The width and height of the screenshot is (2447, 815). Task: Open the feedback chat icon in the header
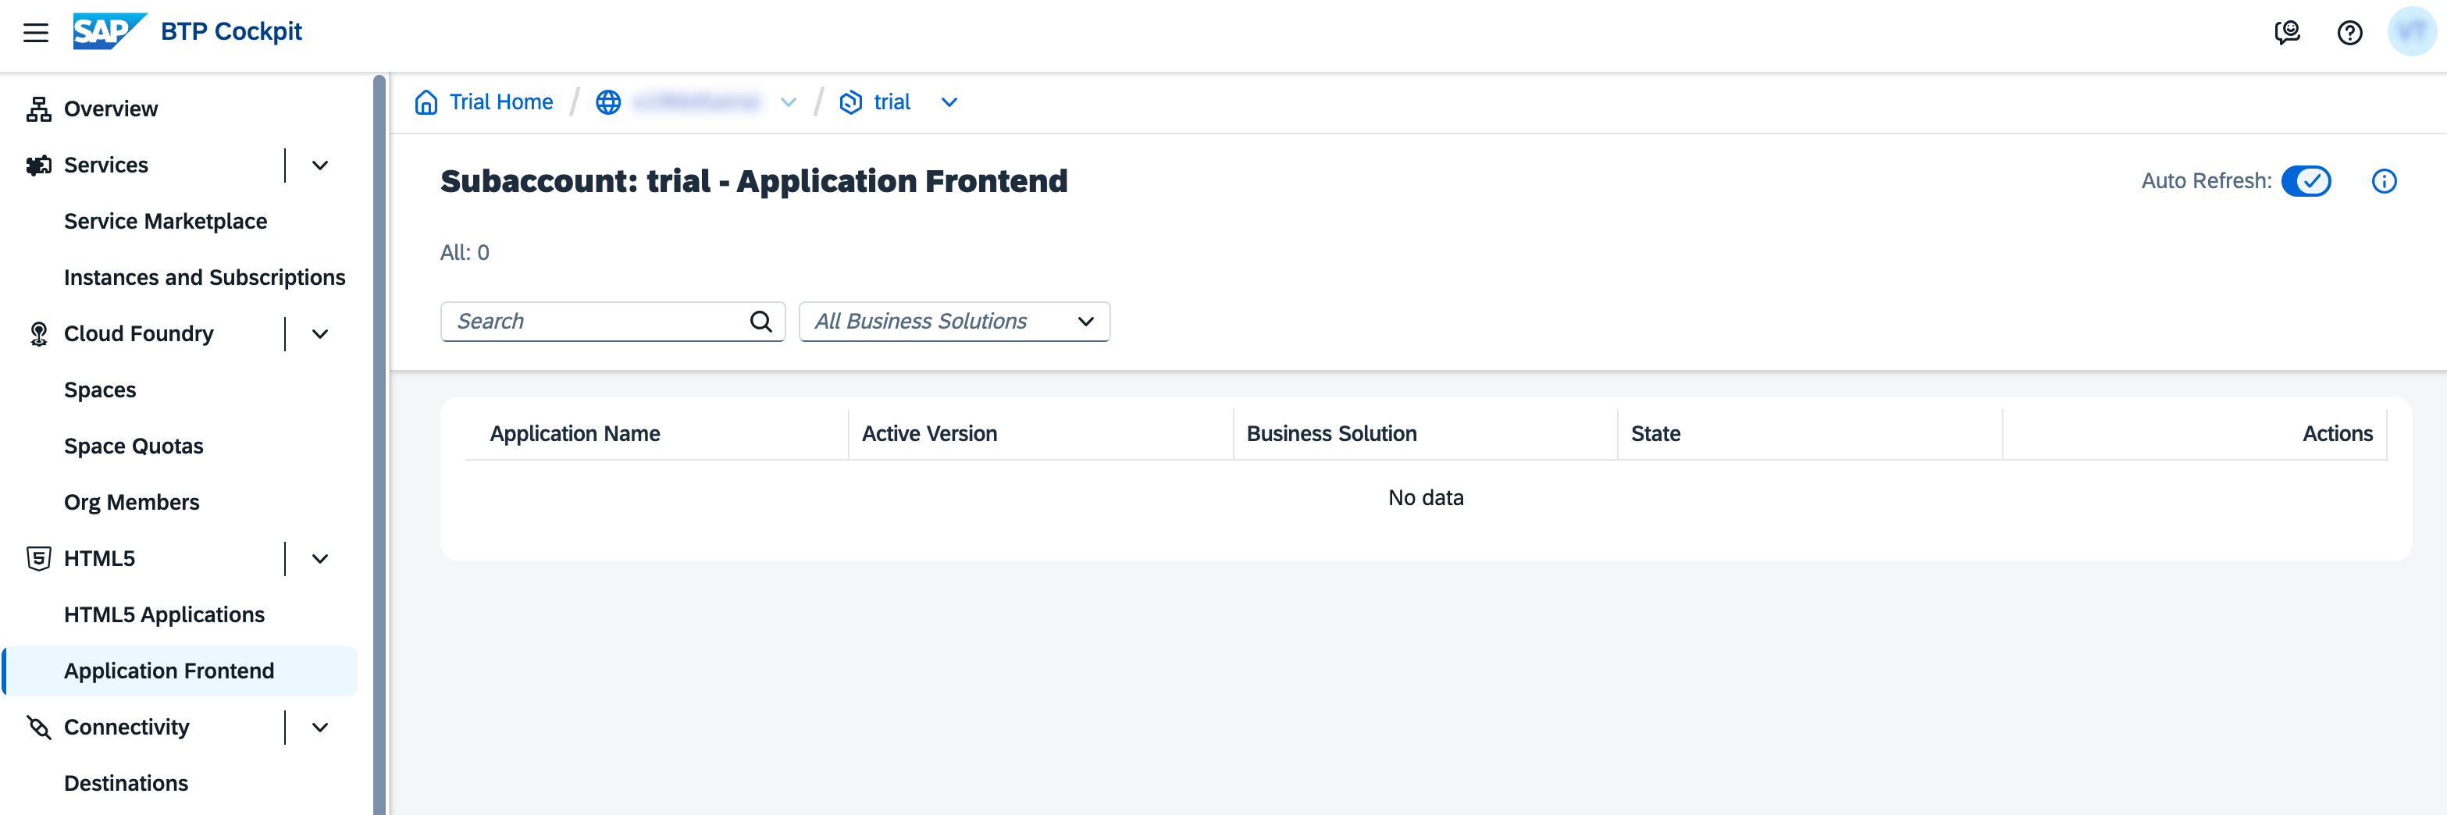2288,31
